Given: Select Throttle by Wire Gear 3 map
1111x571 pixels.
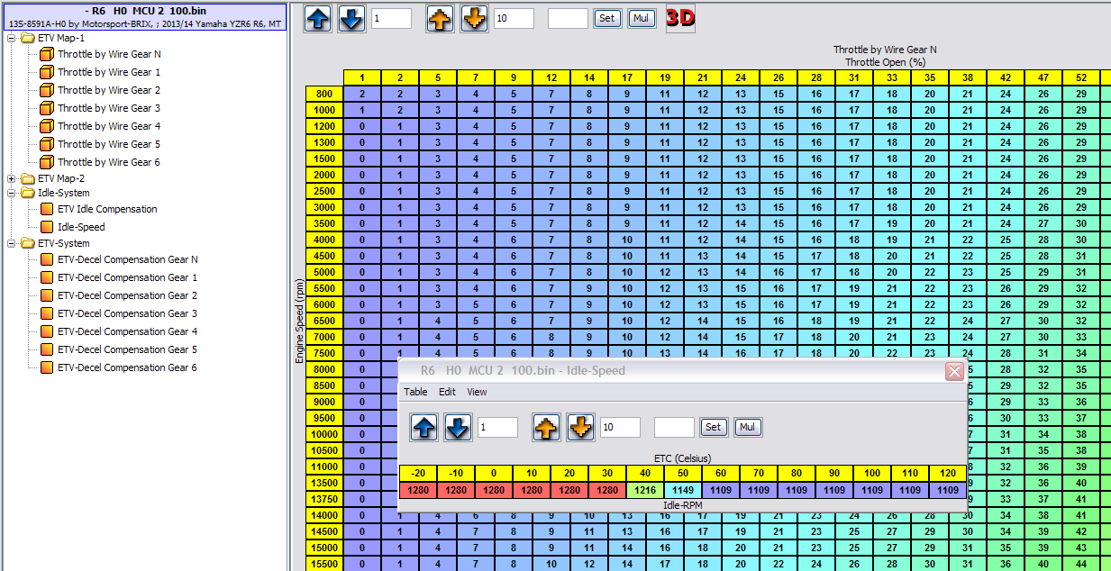Looking at the screenshot, I should (109, 108).
